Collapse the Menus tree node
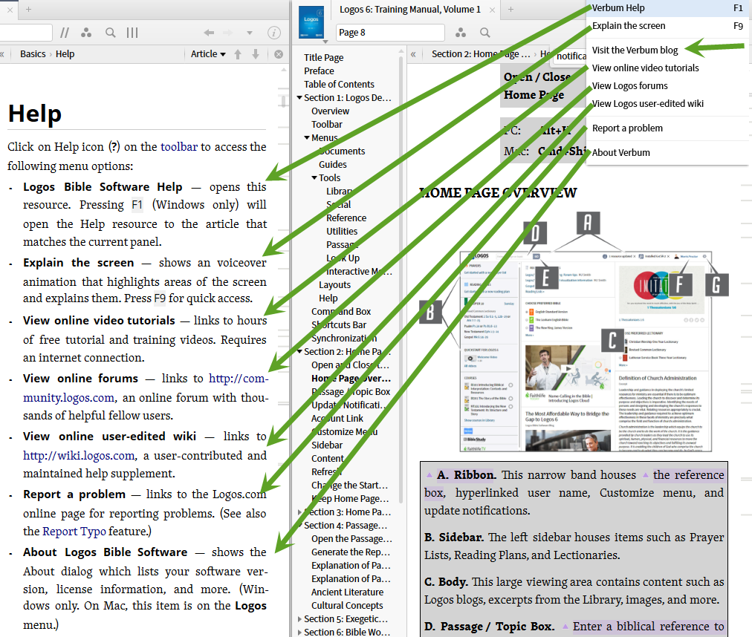This screenshot has height=637, width=752. (307, 137)
